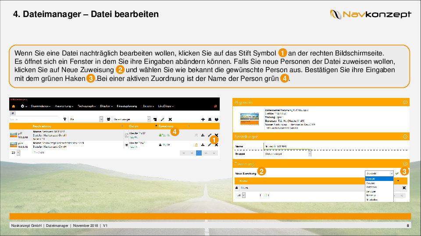Open the Display menu
The height and width of the screenshot is (236, 421).
(106, 106)
